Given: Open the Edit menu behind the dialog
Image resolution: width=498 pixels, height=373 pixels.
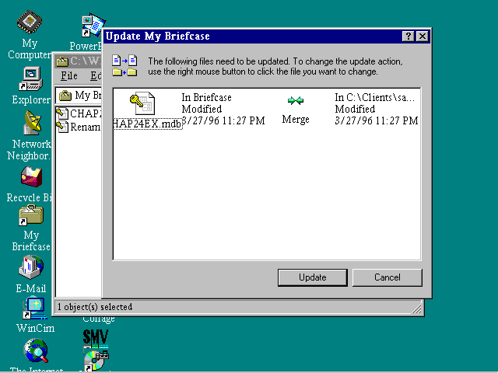Looking at the screenshot, I should (95, 76).
